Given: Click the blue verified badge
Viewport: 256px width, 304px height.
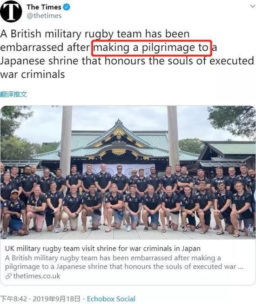Looking at the screenshot, I should [x=67, y=7].
